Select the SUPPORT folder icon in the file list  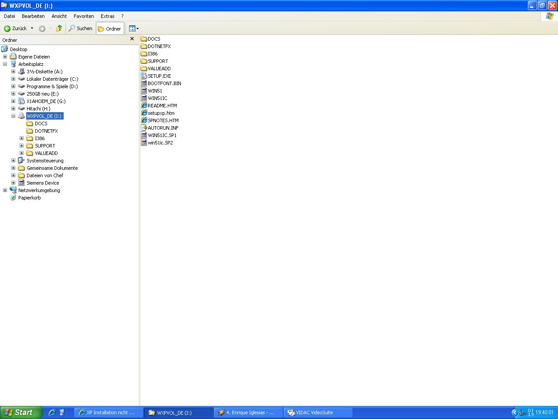[144, 61]
